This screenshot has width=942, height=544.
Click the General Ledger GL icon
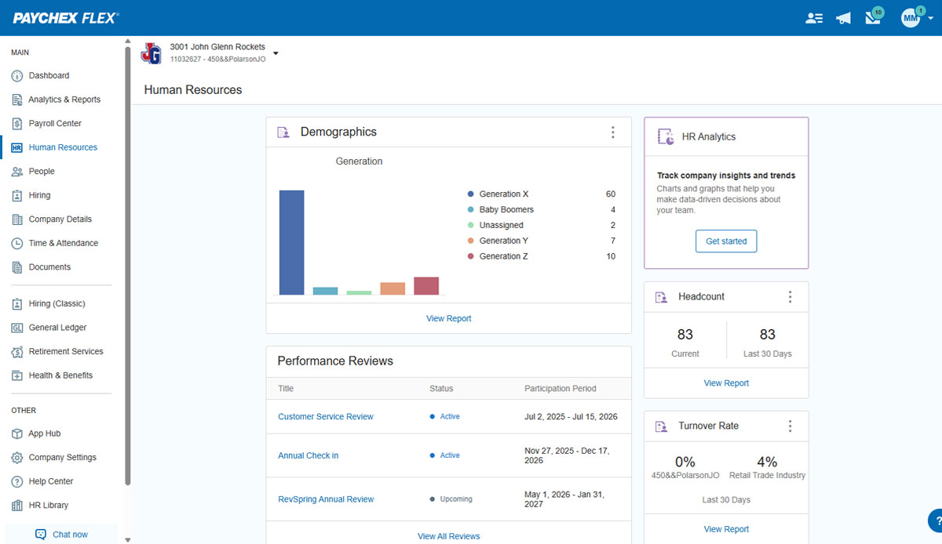[x=17, y=328]
